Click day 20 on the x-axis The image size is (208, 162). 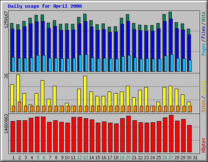[x=128, y=158]
